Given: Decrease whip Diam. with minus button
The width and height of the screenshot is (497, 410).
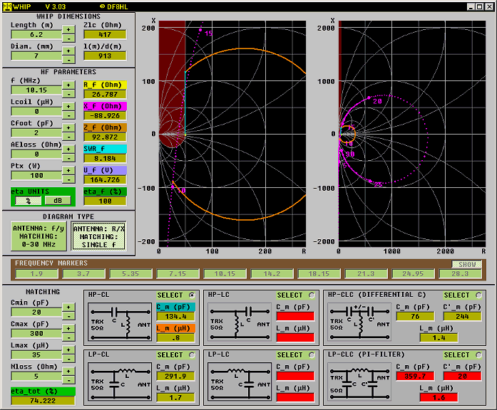Looking at the screenshot, I should click(x=68, y=60).
